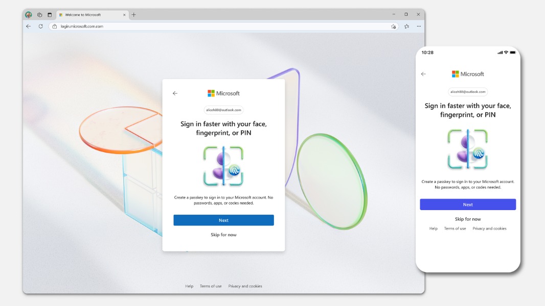Click Next to create a passkey

coord(224,220)
